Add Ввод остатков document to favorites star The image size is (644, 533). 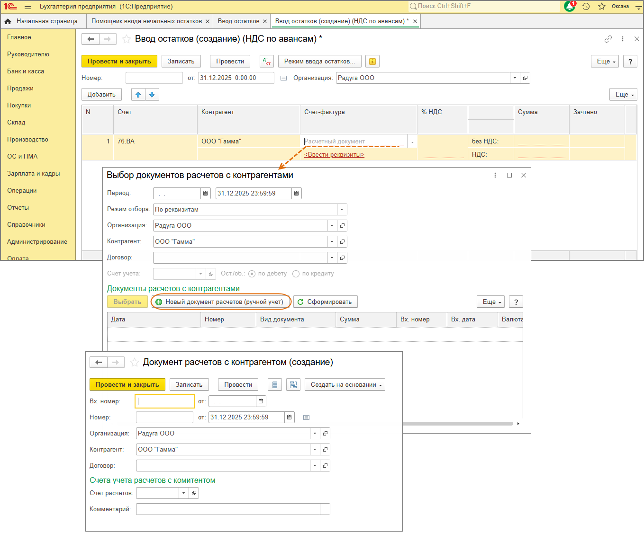(x=127, y=39)
